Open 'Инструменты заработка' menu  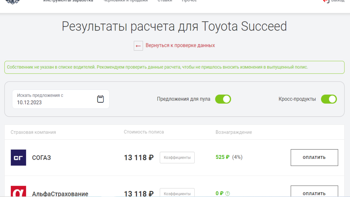pyautogui.click(x=68, y=1)
